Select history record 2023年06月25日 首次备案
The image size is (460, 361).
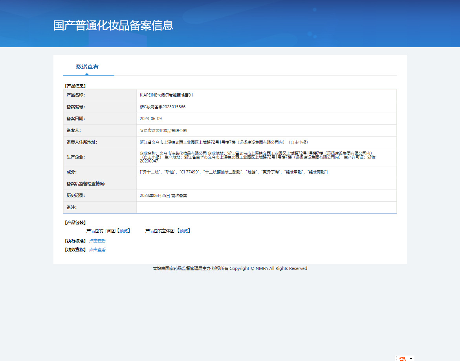pyautogui.click(x=163, y=195)
